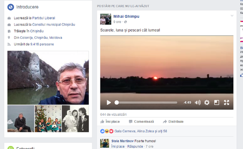Open the 'Trăiește în' Chișinău location link
Viewport: 243px width, 149px height.
pos(36,31)
